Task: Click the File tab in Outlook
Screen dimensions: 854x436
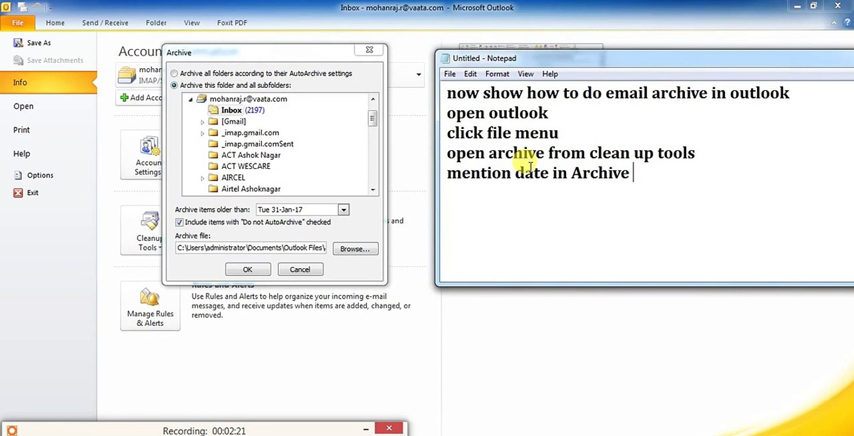Action: 18,22
